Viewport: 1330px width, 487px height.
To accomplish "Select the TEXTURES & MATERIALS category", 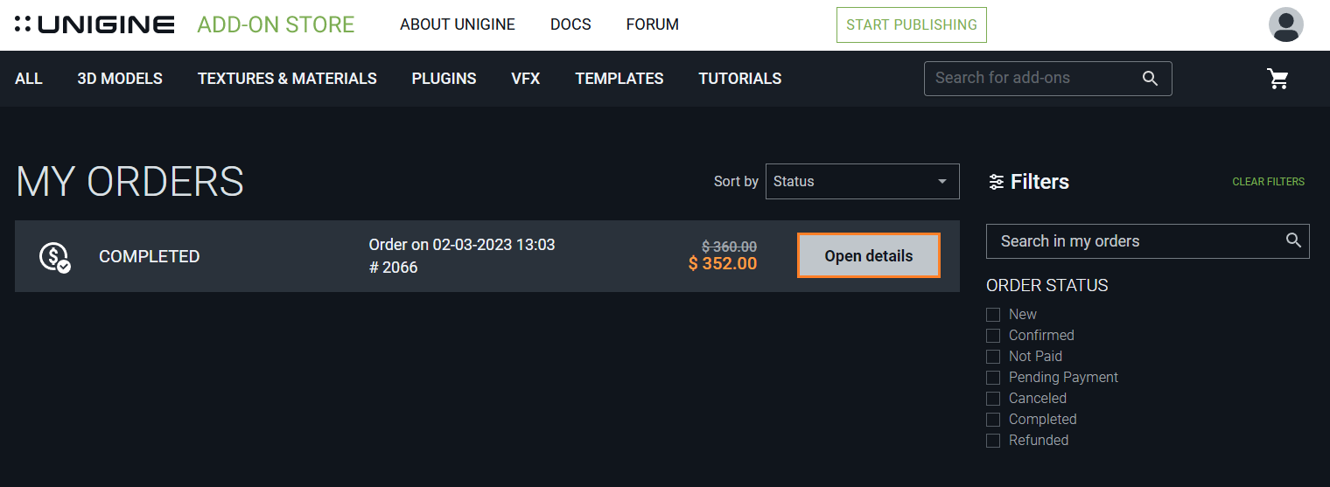I will [287, 79].
